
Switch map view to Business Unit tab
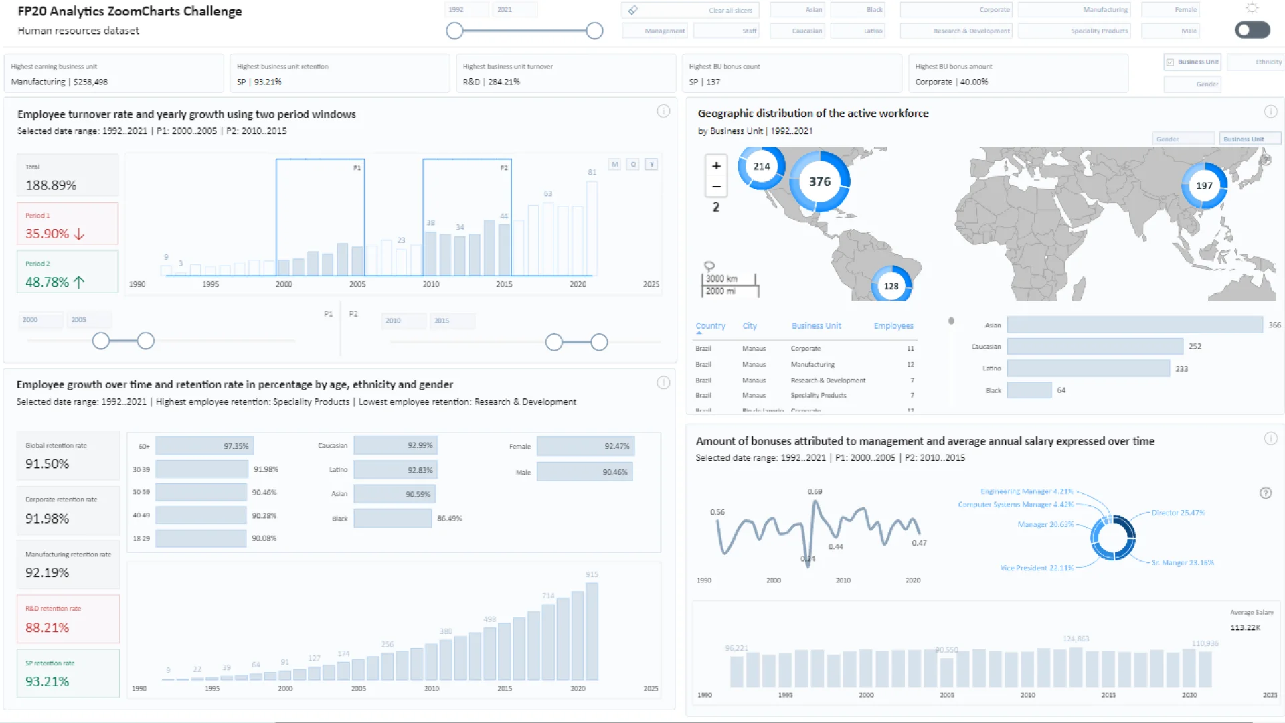pyautogui.click(x=1250, y=139)
